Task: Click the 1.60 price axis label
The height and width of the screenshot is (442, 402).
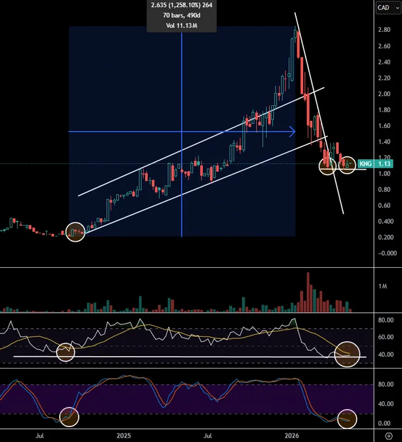Action: tap(384, 125)
